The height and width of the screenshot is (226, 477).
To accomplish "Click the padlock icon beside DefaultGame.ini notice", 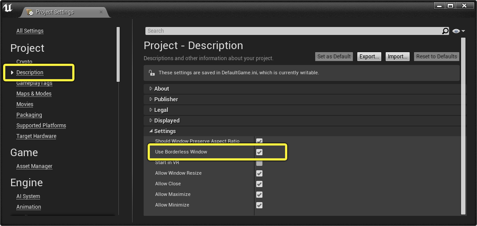I will pyautogui.click(x=151, y=73).
